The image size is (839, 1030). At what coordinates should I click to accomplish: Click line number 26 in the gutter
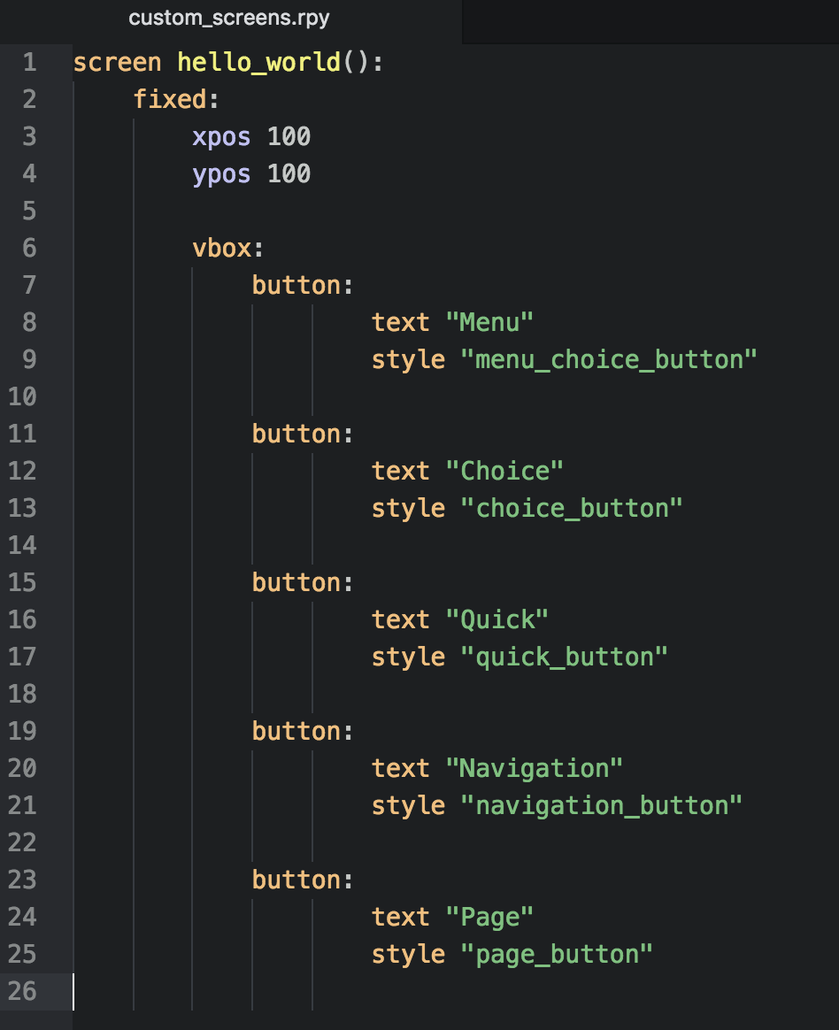click(x=23, y=991)
